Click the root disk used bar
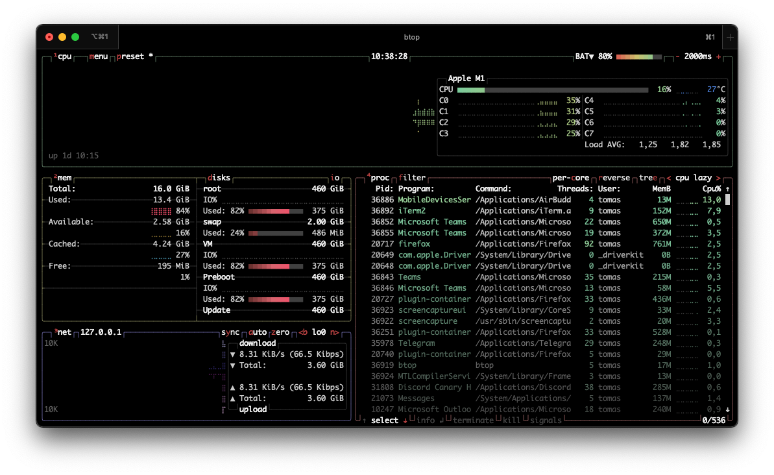This screenshot has width=774, height=475. click(x=276, y=211)
